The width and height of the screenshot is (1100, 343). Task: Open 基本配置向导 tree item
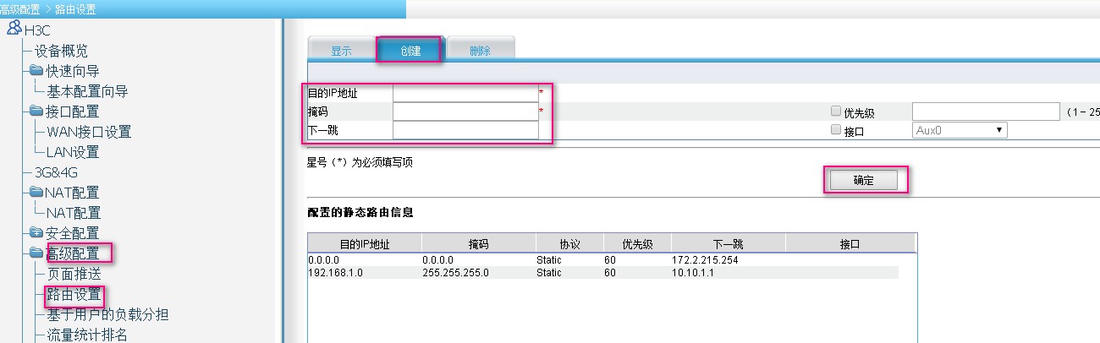pos(88,91)
